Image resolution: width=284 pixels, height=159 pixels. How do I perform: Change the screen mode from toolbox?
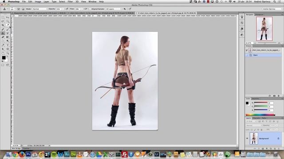(x=8, y=65)
